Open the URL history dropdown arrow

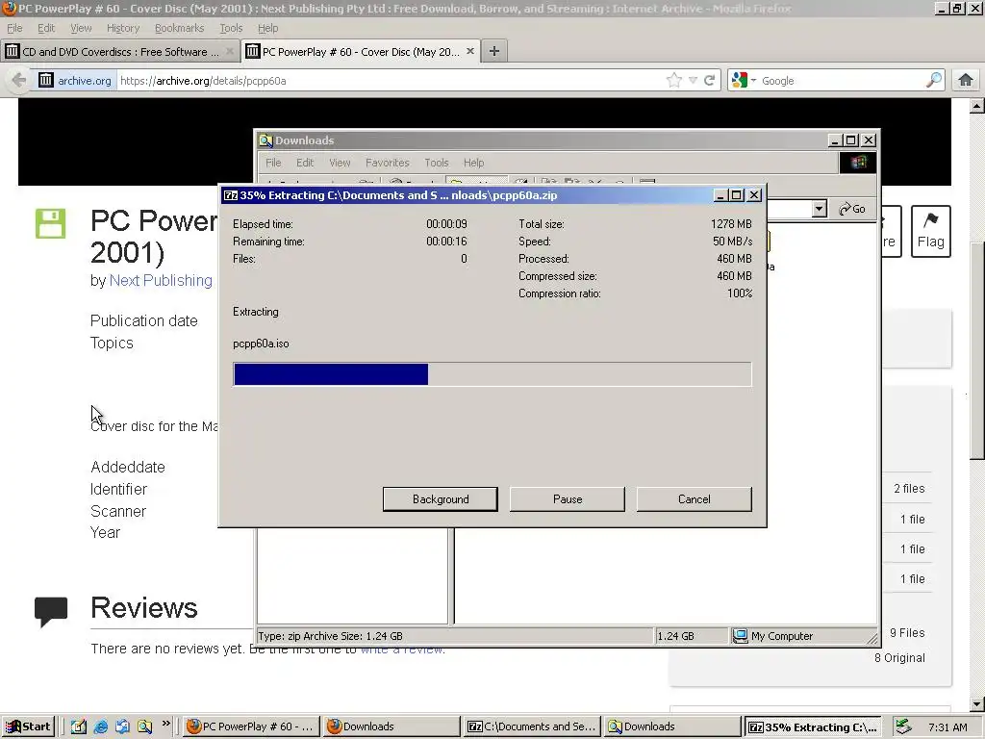pos(693,81)
